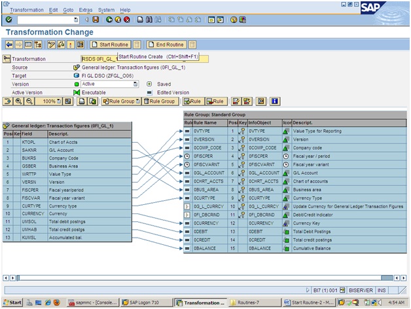411x309 pixels.
Task: Click the delete Rule Group button
Action: [160, 101]
